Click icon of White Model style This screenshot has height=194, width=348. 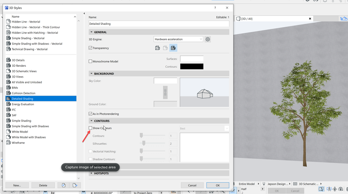coord(9,131)
